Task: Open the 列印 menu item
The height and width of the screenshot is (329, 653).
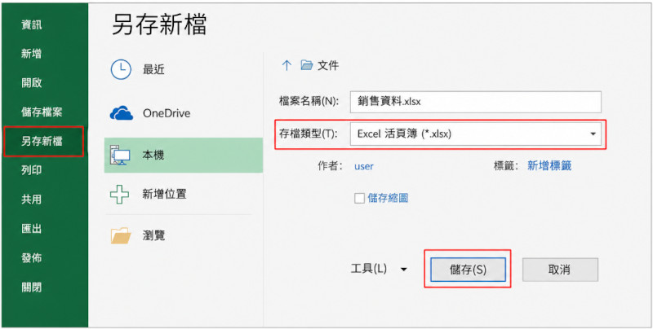Action: tap(32, 170)
